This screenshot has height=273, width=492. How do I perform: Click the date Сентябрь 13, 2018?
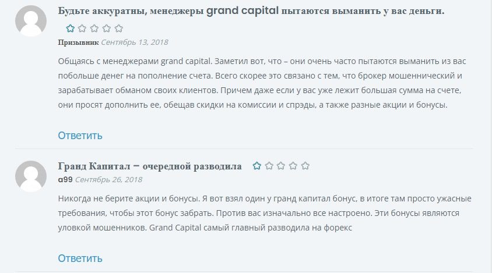click(x=135, y=42)
